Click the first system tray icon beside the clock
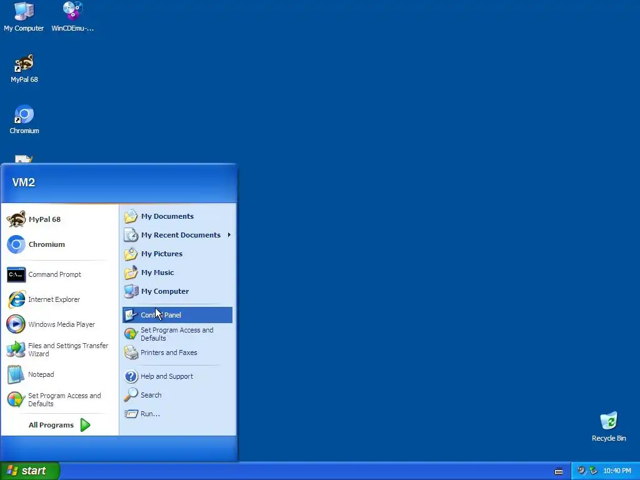The image size is (640, 480). (x=581, y=471)
